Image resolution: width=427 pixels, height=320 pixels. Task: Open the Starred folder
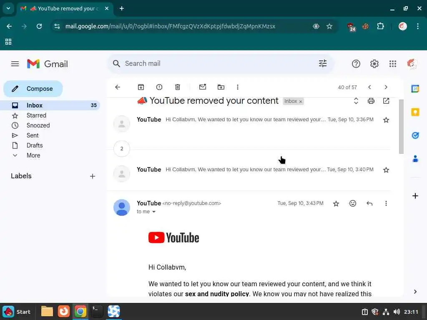point(36,115)
